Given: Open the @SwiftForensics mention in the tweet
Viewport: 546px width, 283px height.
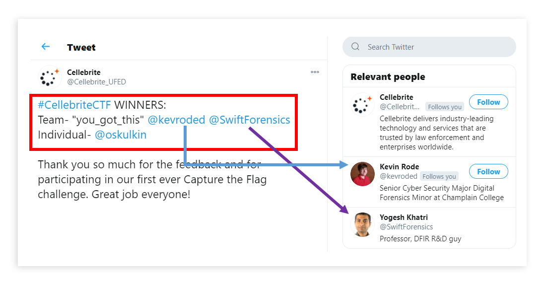Looking at the screenshot, I should [249, 120].
